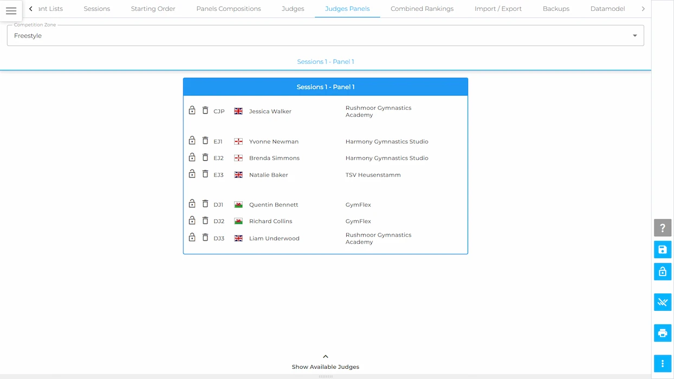The height and width of the screenshot is (379, 674).
Task: Open the Combined Rankings tab
Action: [x=422, y=9]
